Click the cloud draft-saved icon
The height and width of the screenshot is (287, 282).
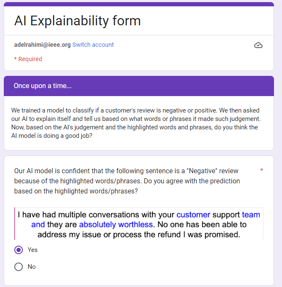click(258, 45)
